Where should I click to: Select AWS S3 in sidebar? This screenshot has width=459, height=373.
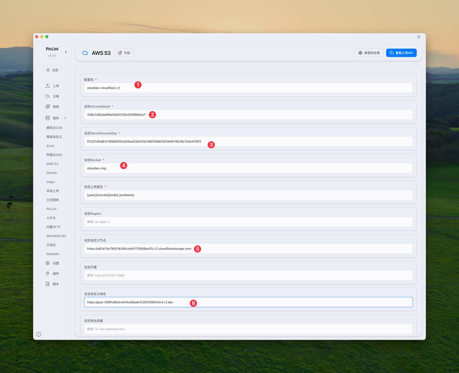[x=52, y=164]
